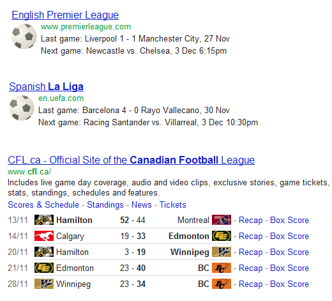Open Recap for 28/11 Winnipeg vs BC
This screenshot has height=301, width=332.
pyautogui.click(x=250, y=284)
